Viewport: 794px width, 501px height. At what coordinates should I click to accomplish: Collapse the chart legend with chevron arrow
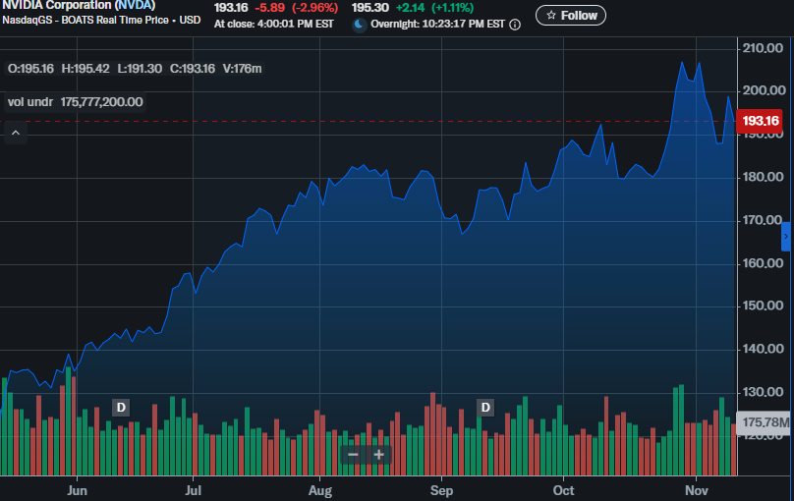(16, 133)
